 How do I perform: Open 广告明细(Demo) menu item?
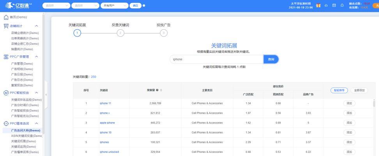(22, 69)
